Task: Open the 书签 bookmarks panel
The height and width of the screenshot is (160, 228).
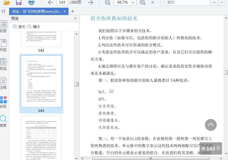Action: point(3,45)
